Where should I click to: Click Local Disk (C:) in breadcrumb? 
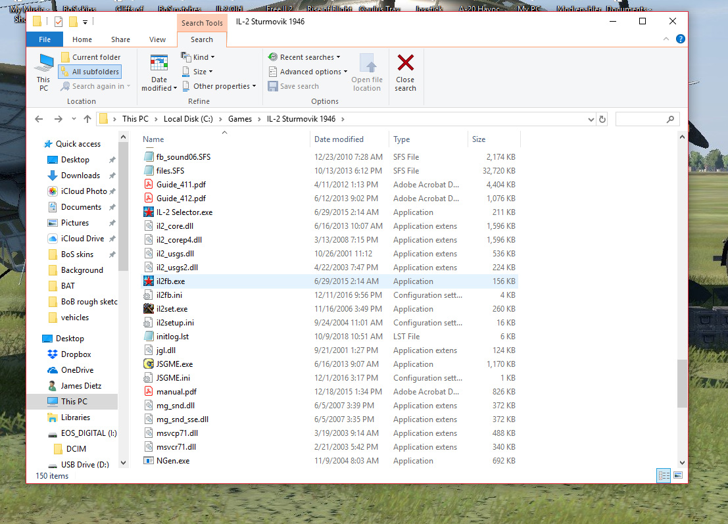pyautogui.click(x=188, y=119)
